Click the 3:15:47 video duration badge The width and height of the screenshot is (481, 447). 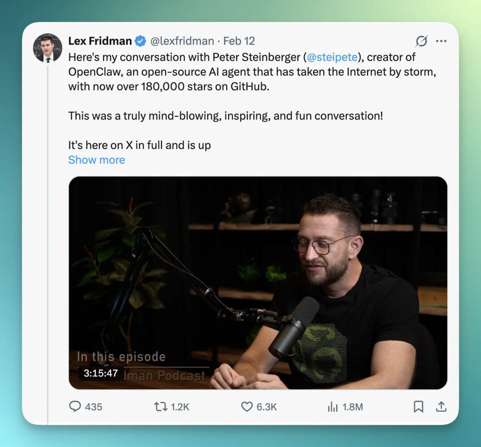pyautogui.click(x=101, y=373)
